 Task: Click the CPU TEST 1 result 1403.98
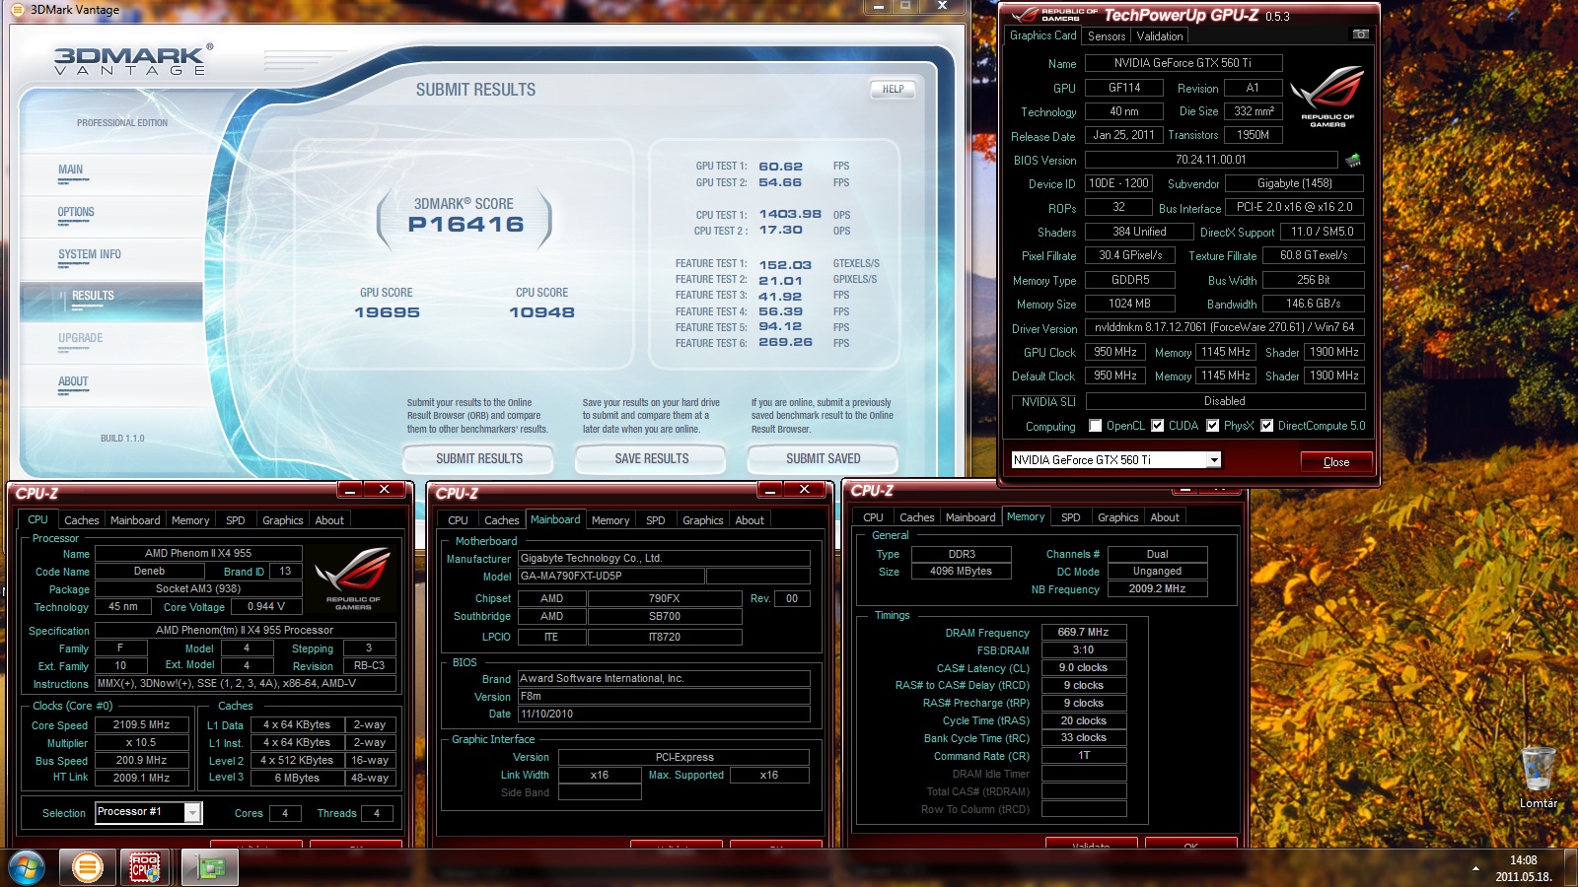point(790,214)
